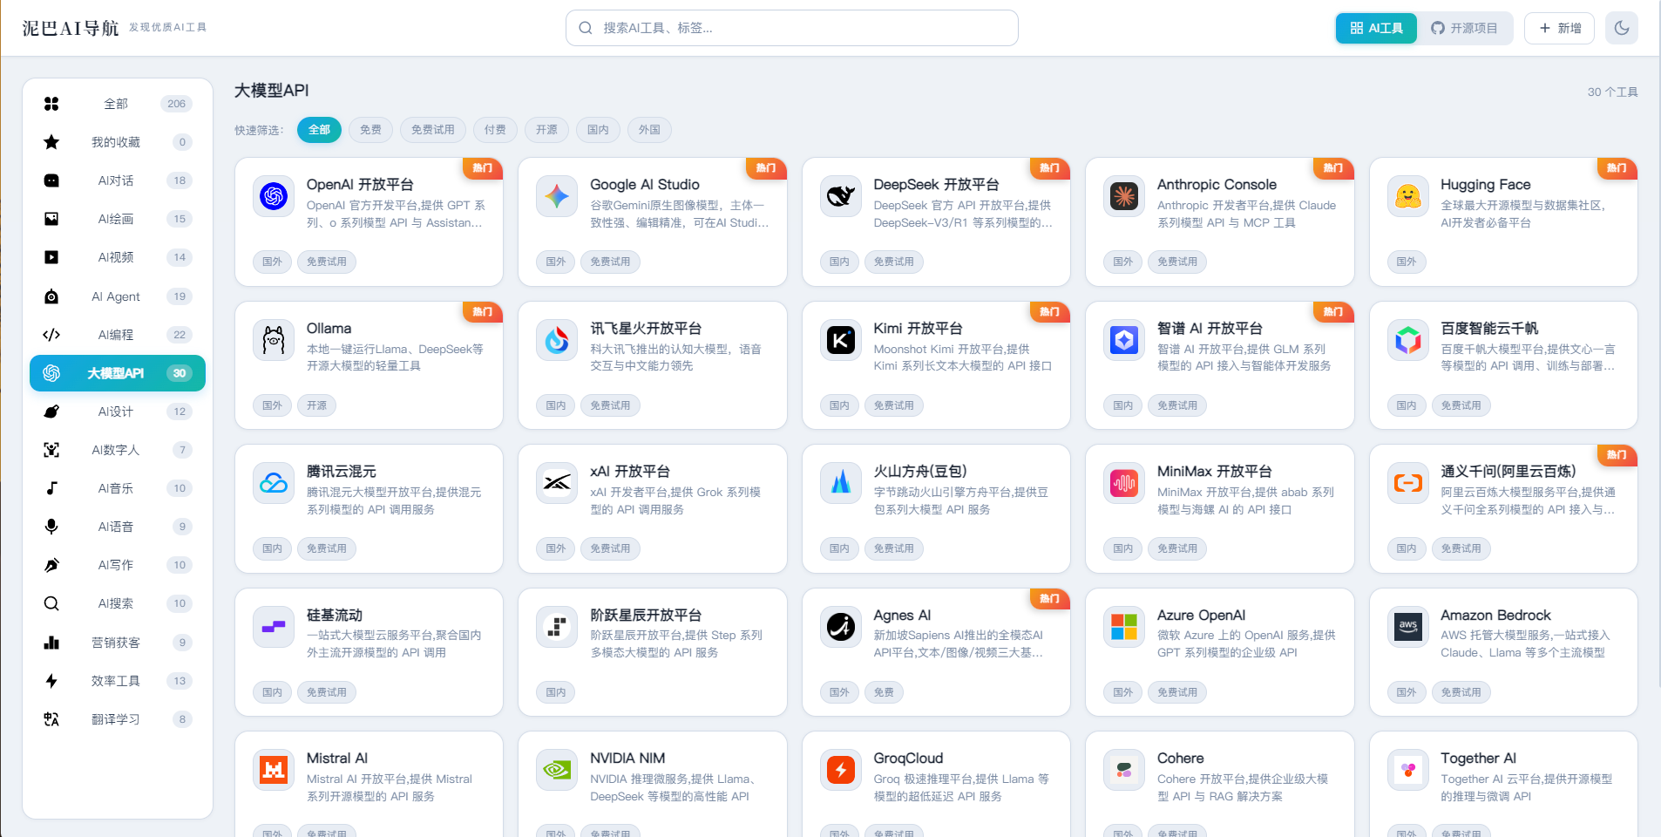Screen dimensions: 1661x837
Task: Click the Agnes AI logo icon
Action: point(841,627)
